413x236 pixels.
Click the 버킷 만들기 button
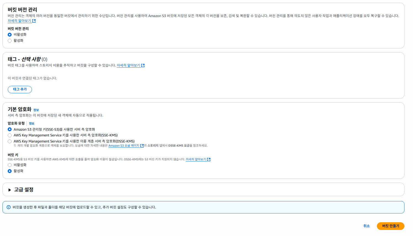click(391, 226)
